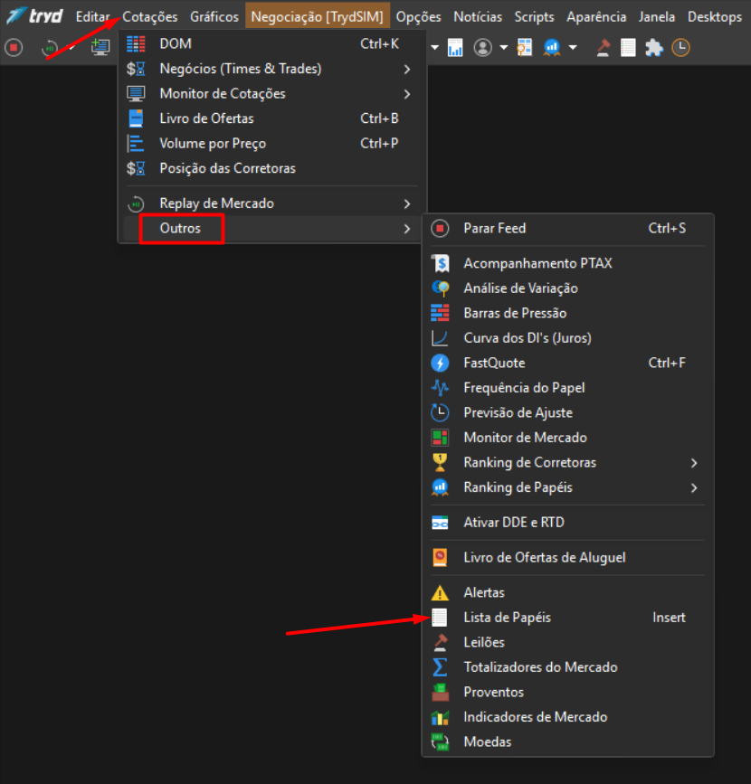Screen dimensions: 751x784
Task: Click the puzzle piece plugins icon
Action: coord(654,48)
